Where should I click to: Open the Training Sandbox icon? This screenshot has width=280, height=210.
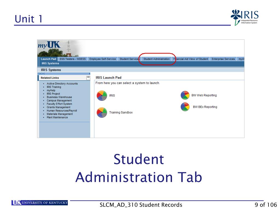click(102, 112)
